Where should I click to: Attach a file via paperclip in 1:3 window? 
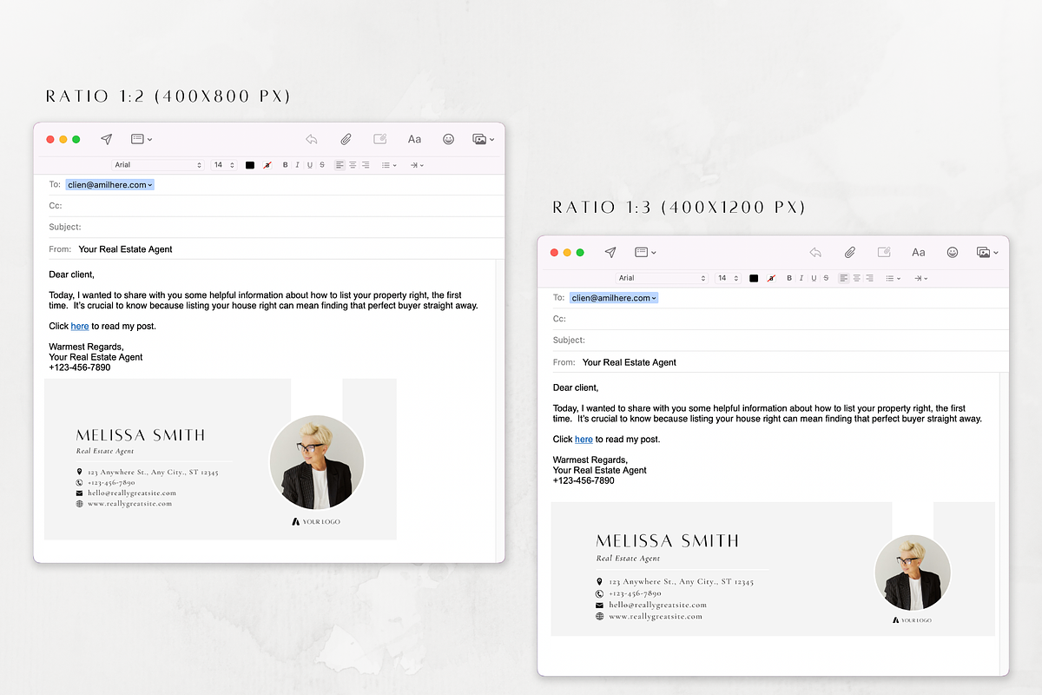tap(849, 252)
